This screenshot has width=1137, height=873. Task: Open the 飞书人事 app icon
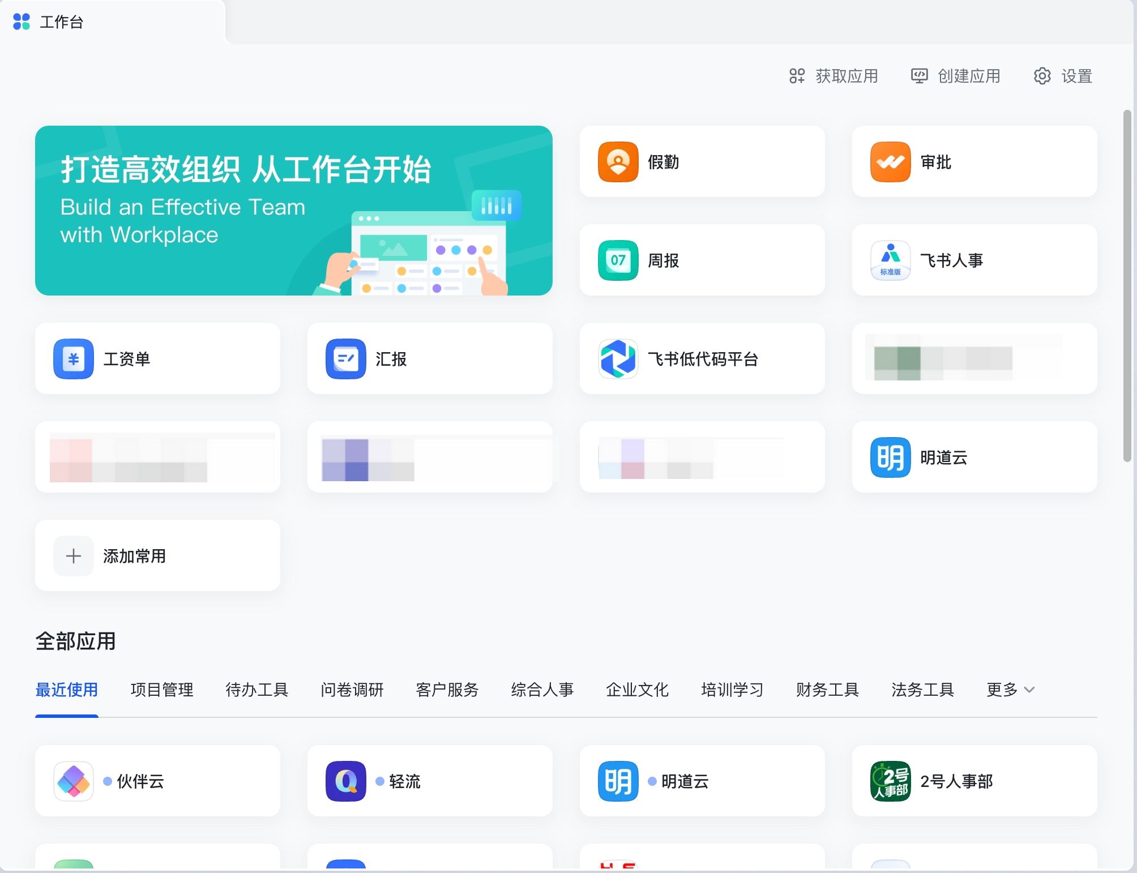click(890, 260)
